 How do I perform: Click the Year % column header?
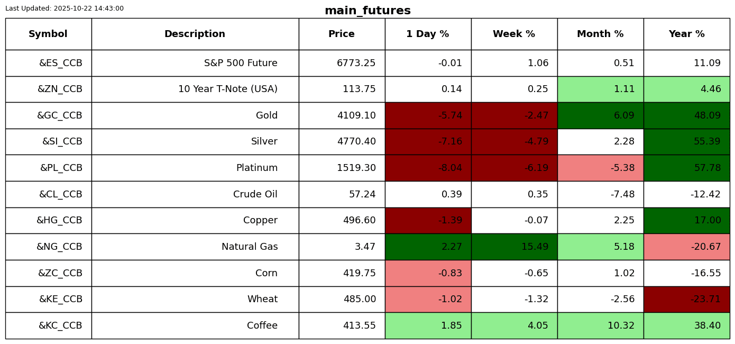pyautogui.click(x=686, y=34)
